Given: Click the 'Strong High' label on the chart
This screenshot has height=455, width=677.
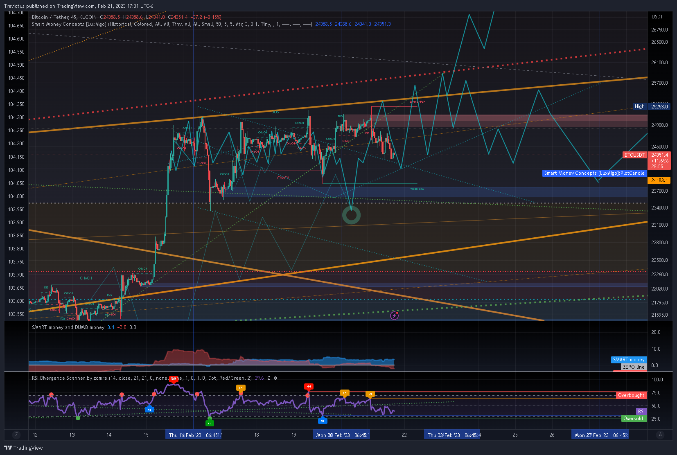Looking at the screenshot, I should click(x=417, y=102).
